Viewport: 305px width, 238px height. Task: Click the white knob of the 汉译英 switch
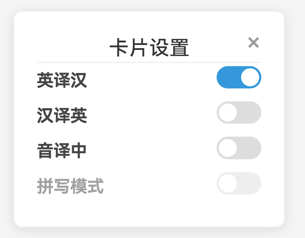click(x=228, y=113)
